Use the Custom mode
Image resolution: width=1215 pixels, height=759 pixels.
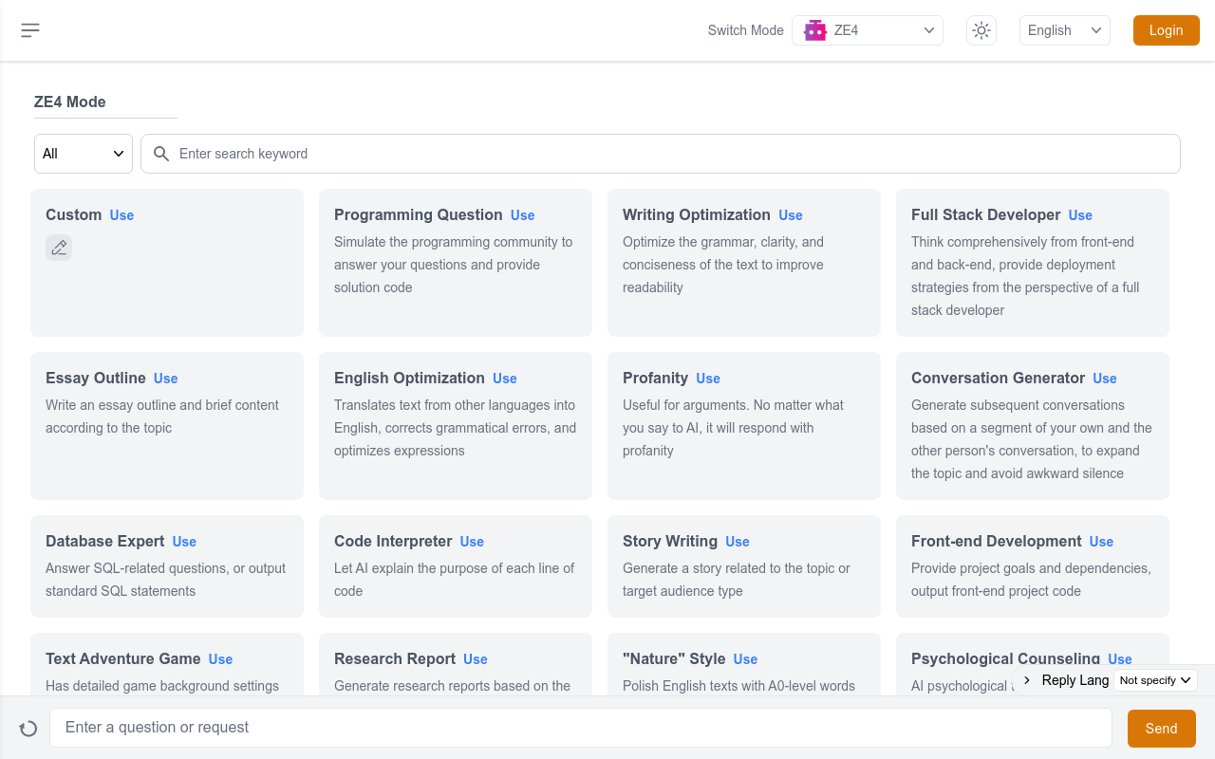121,215
